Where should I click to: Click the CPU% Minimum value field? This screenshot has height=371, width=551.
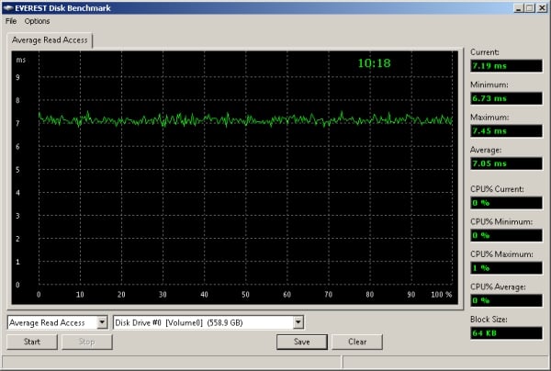click(505, 234)
